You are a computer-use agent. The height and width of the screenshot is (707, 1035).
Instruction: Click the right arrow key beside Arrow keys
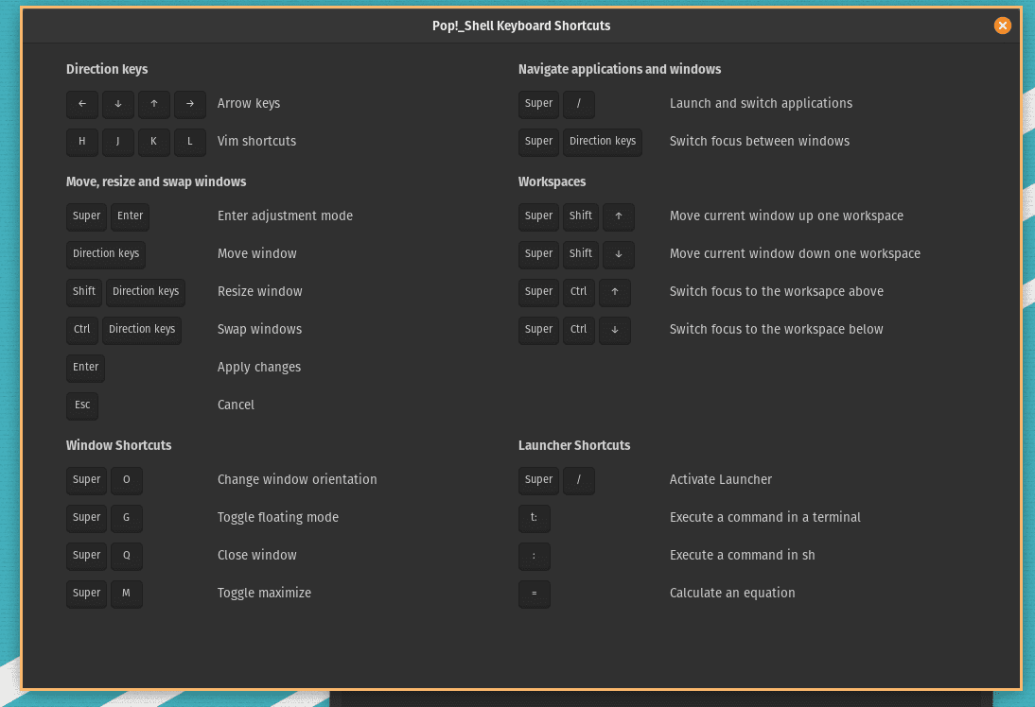(x=190, y=104)
